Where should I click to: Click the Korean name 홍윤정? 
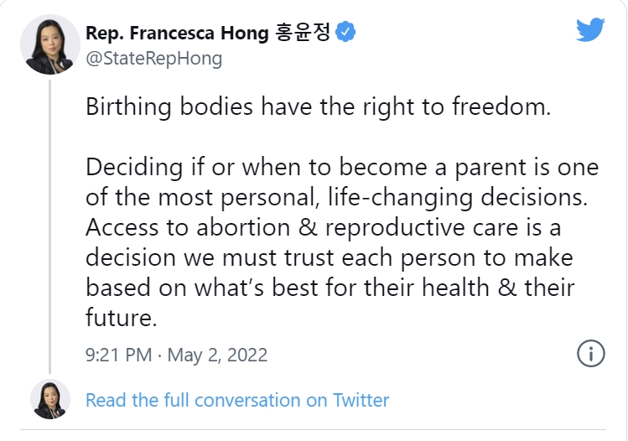303,32
